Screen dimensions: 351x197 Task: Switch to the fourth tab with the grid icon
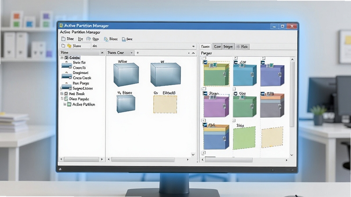point(243,47)
